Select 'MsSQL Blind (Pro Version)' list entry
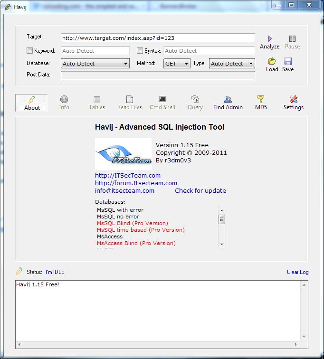This screenshot has height=359, width=324. 133,223
